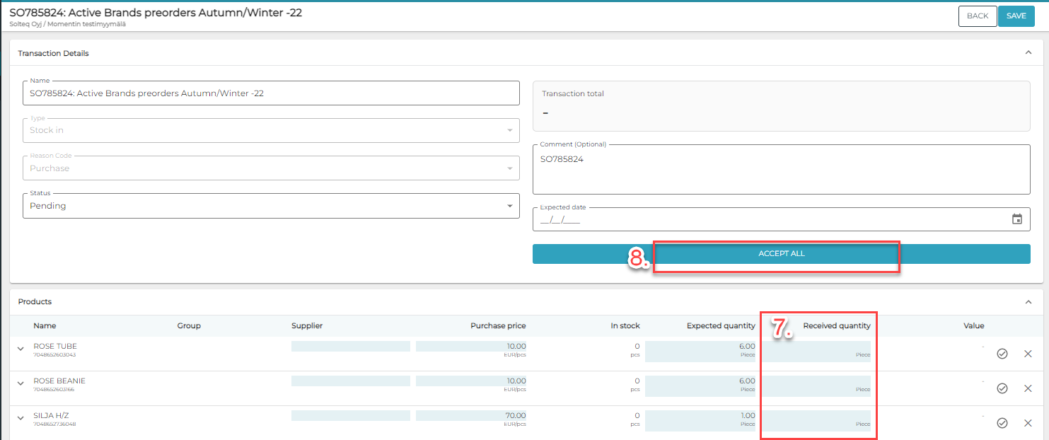Expand the SILJA H/Z product row
This screenshot has height=440, width=1049.
point(21,419)
